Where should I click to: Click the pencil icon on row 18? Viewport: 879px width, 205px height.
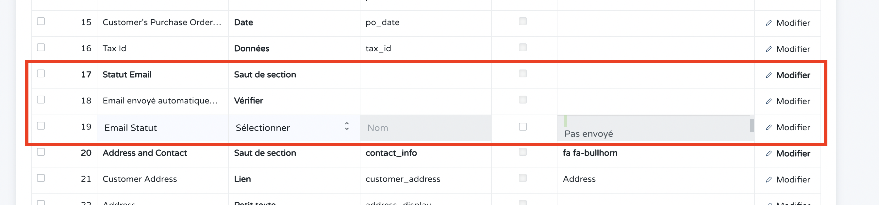click(769, 101)
